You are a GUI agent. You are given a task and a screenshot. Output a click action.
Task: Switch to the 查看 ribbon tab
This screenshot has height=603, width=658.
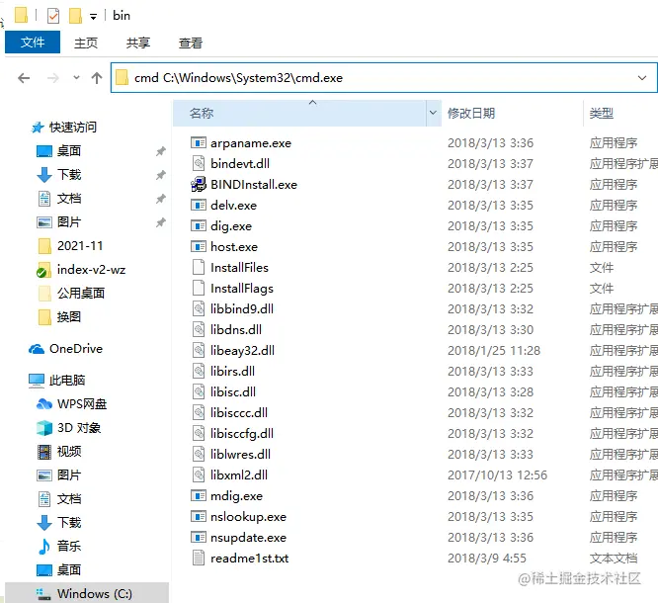191,43
